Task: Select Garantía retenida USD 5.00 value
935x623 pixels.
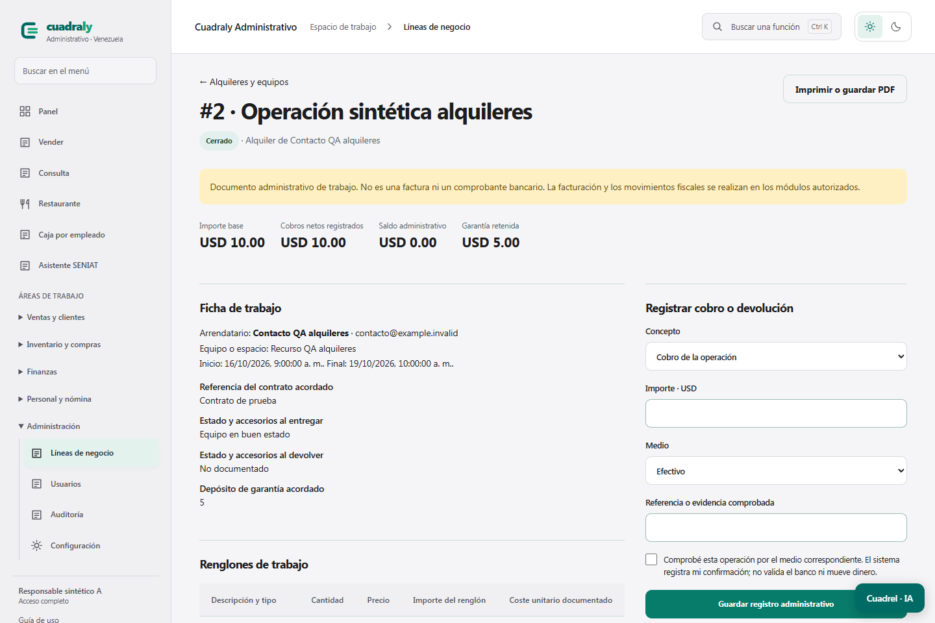Action: click(491, 243)
